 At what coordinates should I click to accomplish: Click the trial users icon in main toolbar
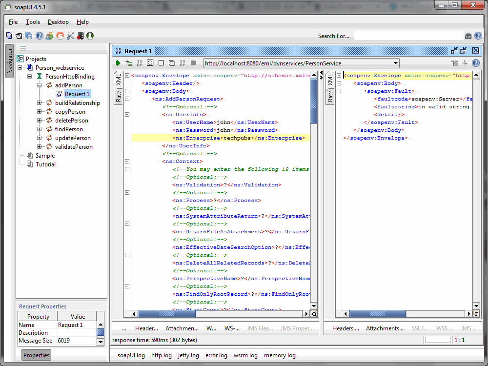(49, 36)
